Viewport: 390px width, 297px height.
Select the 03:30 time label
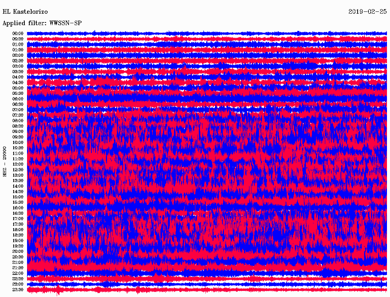click(18, 72)
